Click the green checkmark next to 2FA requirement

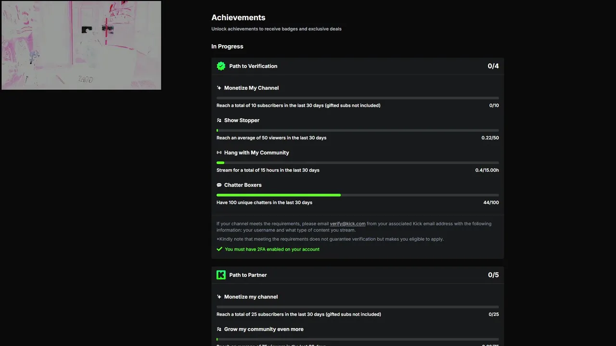pyautogui.click(x=219, y=249)
